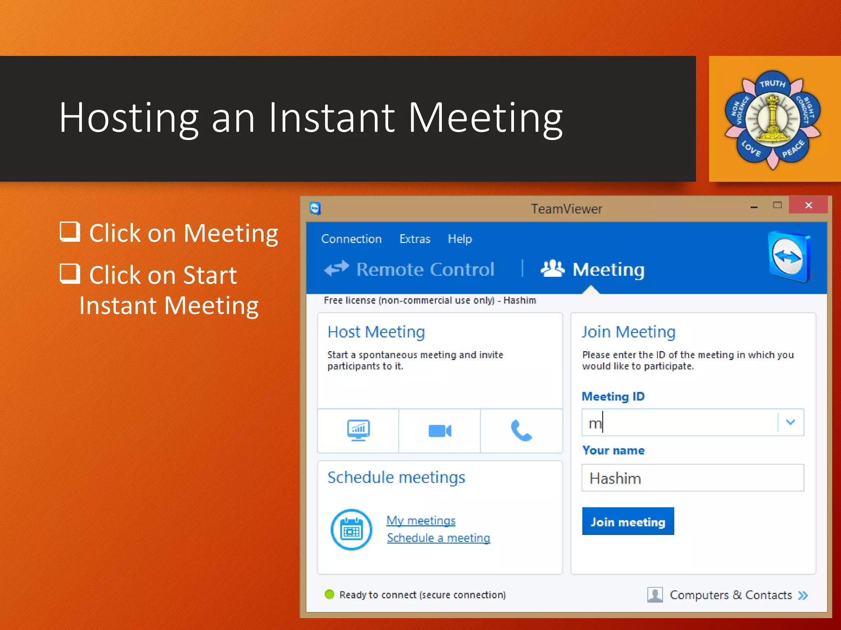Start a video call meeting

[439, 431]
